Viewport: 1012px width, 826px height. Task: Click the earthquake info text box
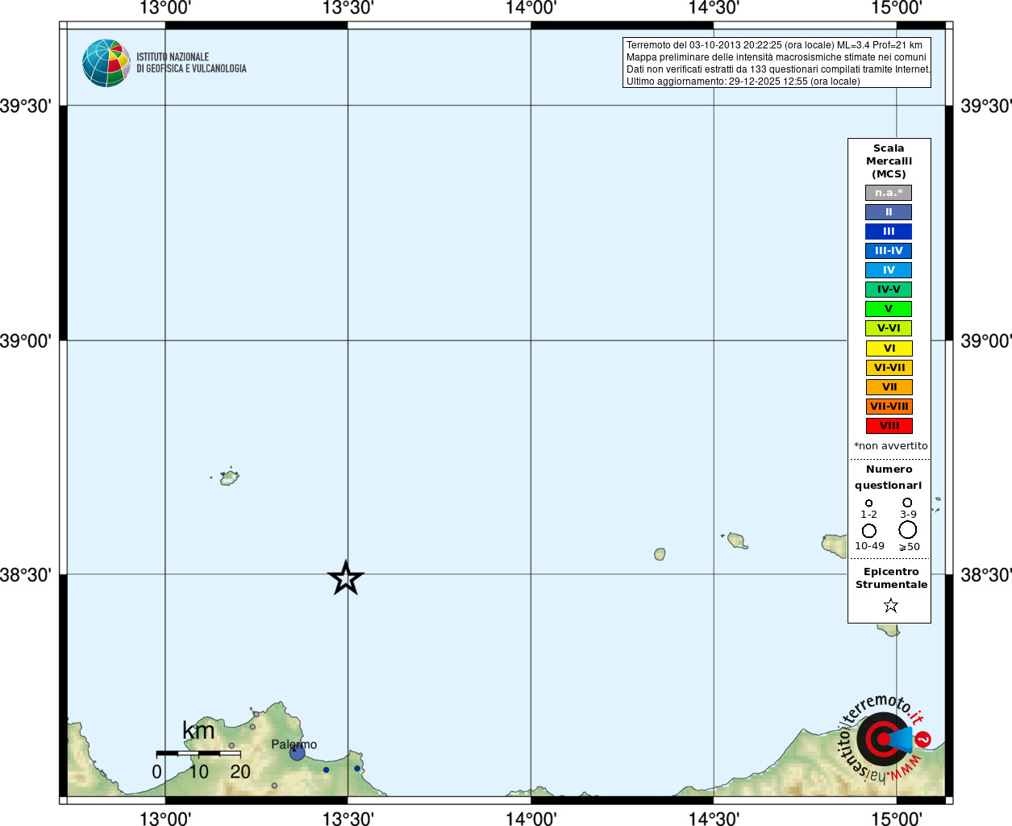(x=777, y=63)
